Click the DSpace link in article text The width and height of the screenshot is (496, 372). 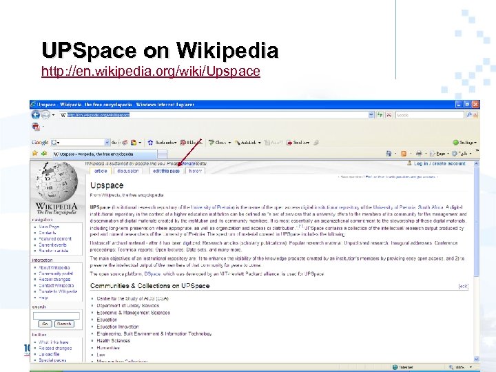point(152,274)
